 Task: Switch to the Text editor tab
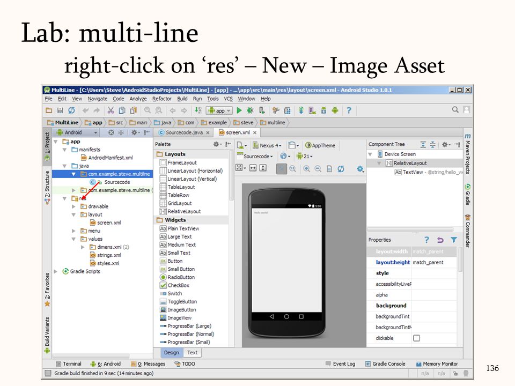pos(192,353)
